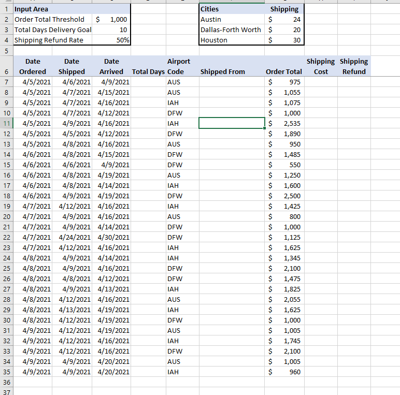This screenshot has height=395, width=400.
Task: Click the Order Total cell showing 960
Action: coord(284,372)
